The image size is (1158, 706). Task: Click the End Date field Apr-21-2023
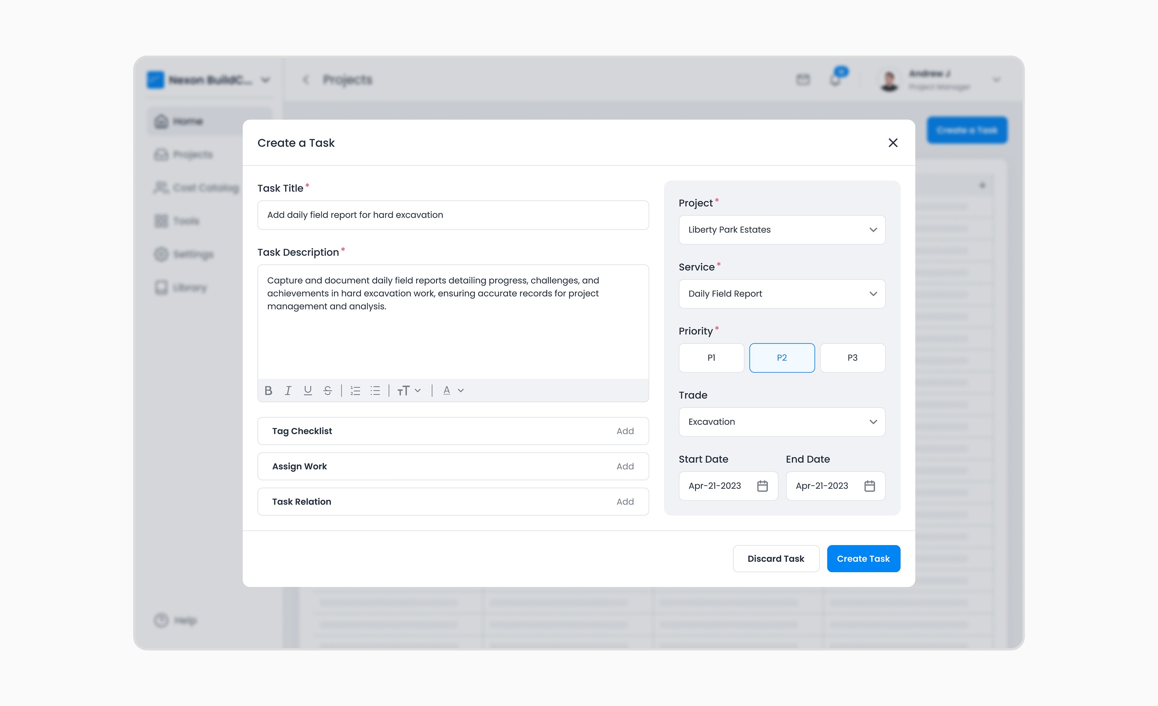(836, 486)
